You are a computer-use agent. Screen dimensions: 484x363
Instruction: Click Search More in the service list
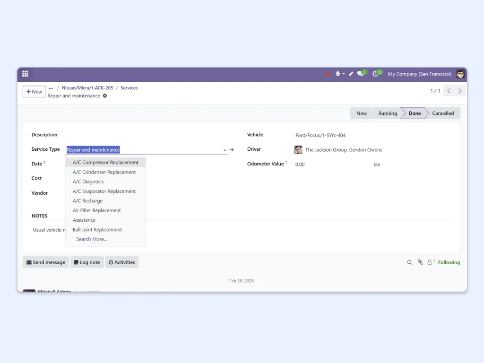pos(91,239)
